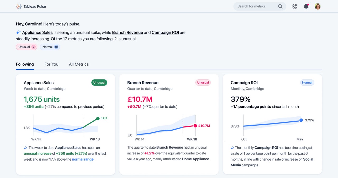Click the large £10.7M revenue value
338x178 pixels.
140,99
